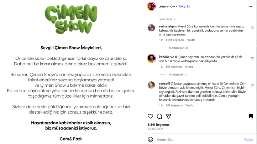Reply to serhanalgim via 'Yanıtla'
257x144 pixels.
click(x=191, y=40)
